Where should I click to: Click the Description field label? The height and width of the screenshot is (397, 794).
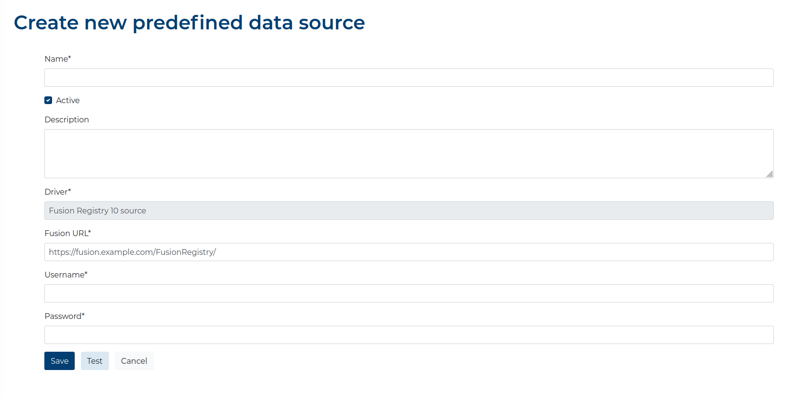click(67, 119)
